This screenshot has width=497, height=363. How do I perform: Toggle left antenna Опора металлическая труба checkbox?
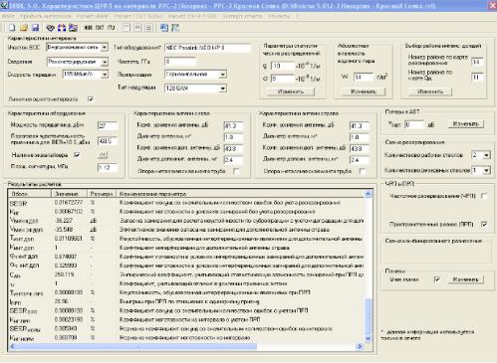click(236, 171)
